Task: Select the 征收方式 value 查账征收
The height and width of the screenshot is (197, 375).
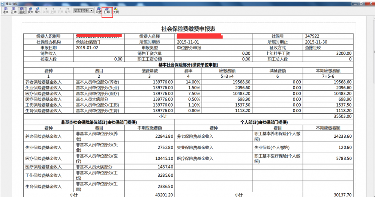Action: tap(313, 48)
